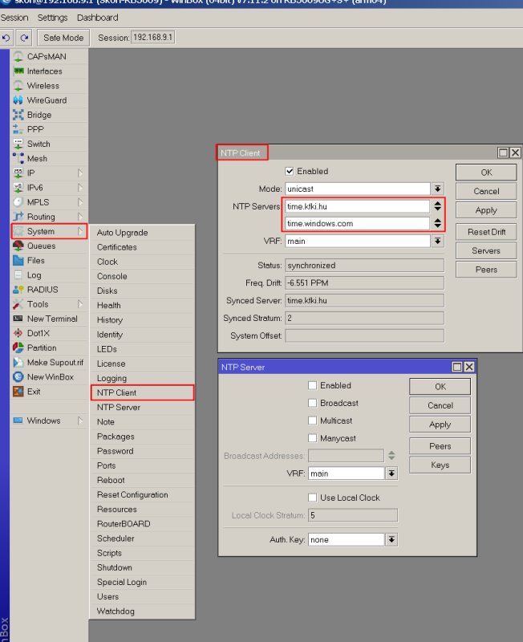
Task: Click OK in NTP Client window
Action: (x=486, y=173)
